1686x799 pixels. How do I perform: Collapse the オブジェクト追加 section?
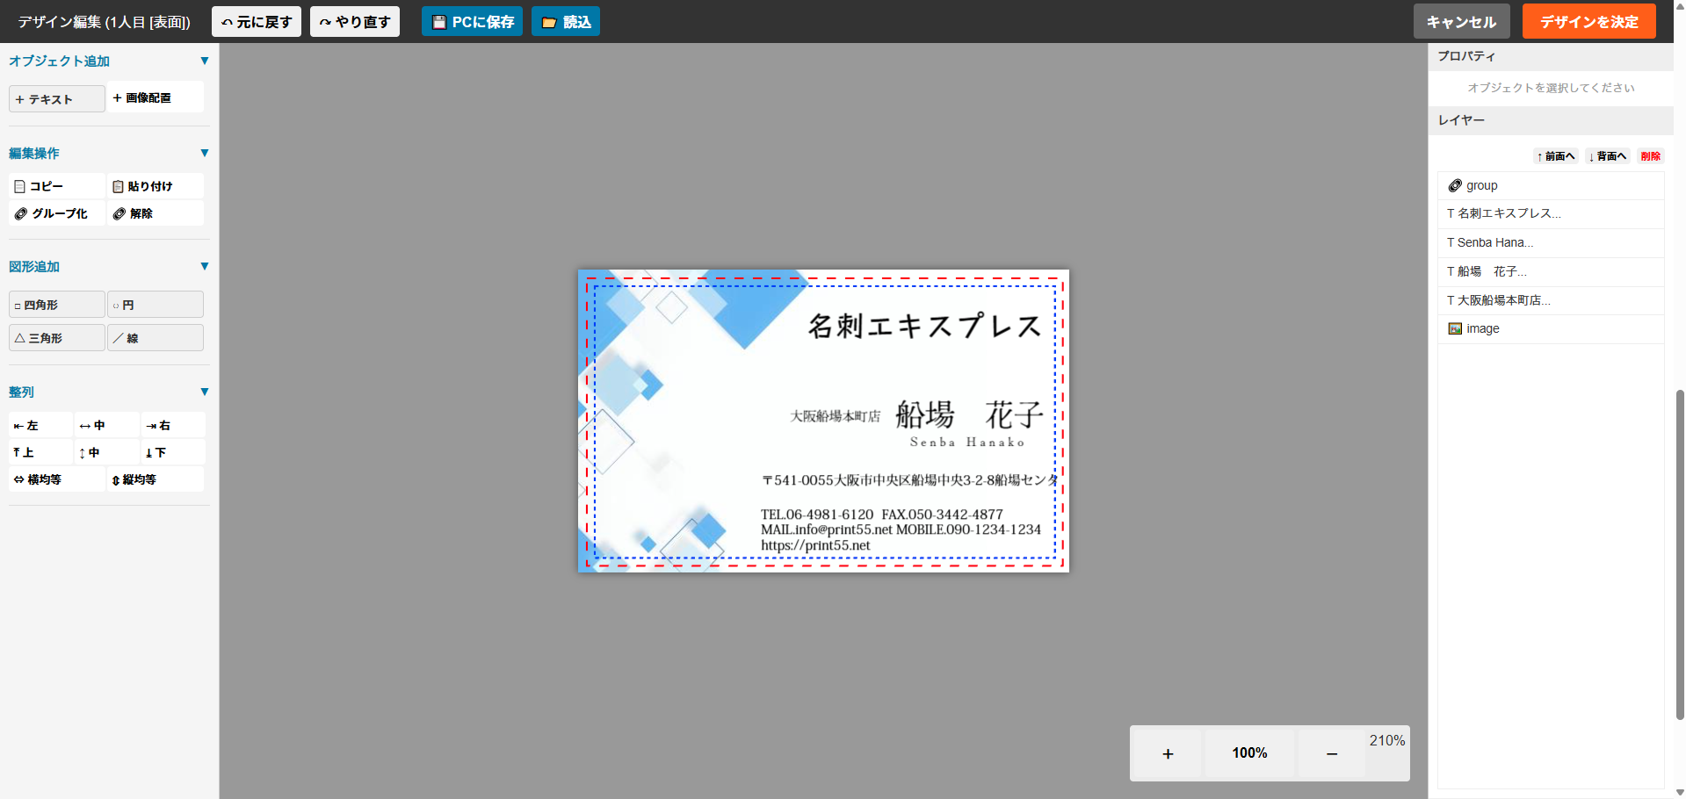(205, 60)
